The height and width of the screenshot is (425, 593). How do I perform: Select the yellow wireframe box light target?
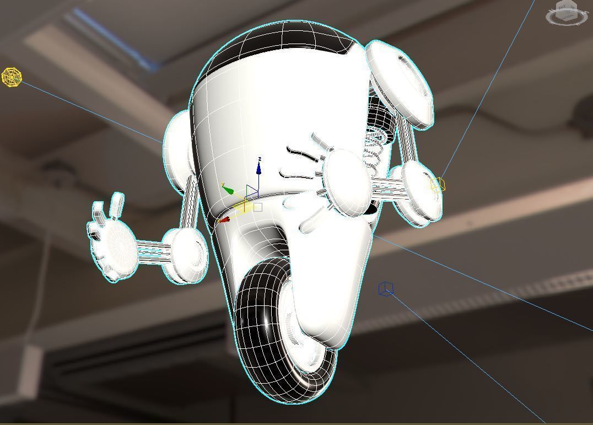click(438, 185)
